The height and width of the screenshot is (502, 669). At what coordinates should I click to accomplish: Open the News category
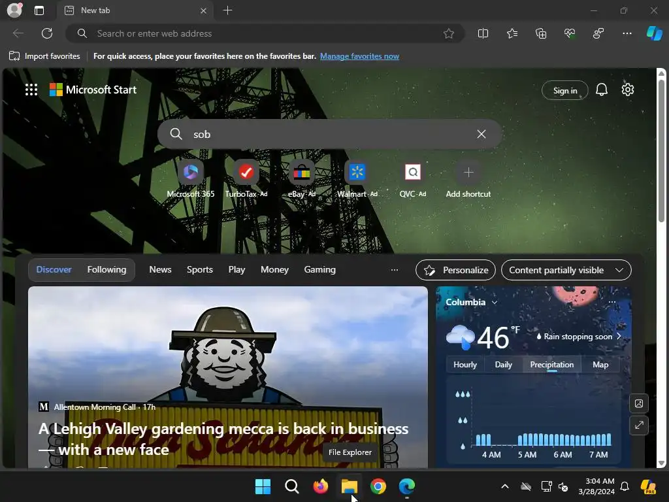pos(160,269)
